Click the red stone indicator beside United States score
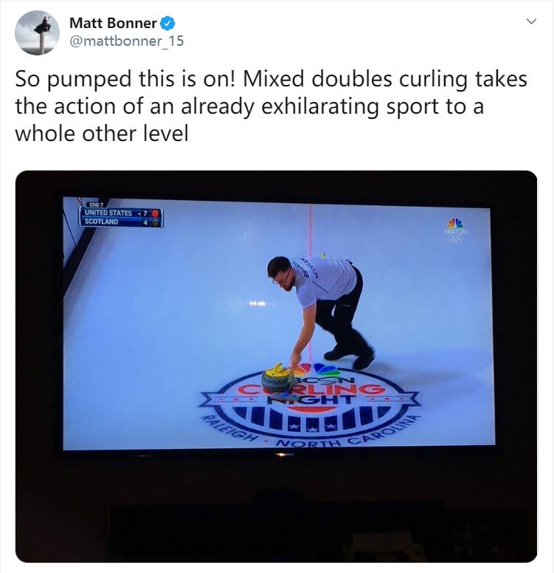The height and width of the screenshot is (573, 554). [156, 213]
